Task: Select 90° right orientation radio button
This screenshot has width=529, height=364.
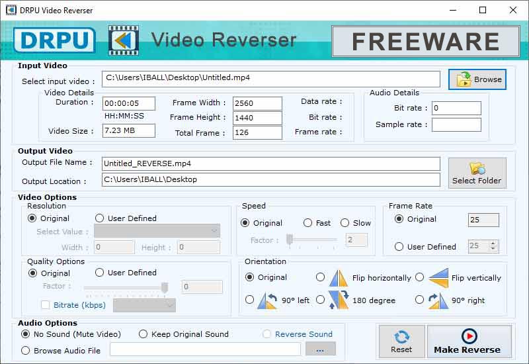Action: click(x=419, y=300)
